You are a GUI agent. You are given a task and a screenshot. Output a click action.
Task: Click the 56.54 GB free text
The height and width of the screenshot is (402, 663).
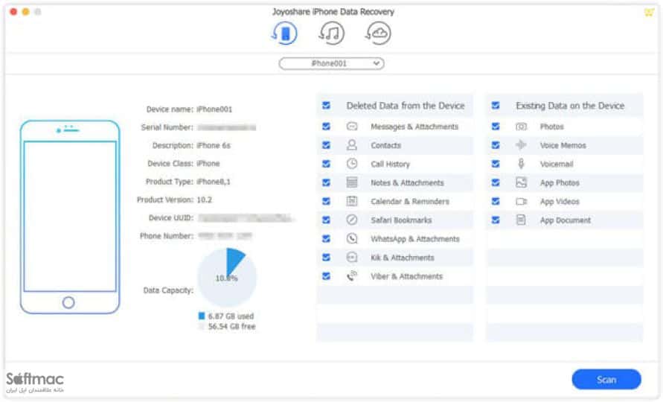click(x=231, y=326)
